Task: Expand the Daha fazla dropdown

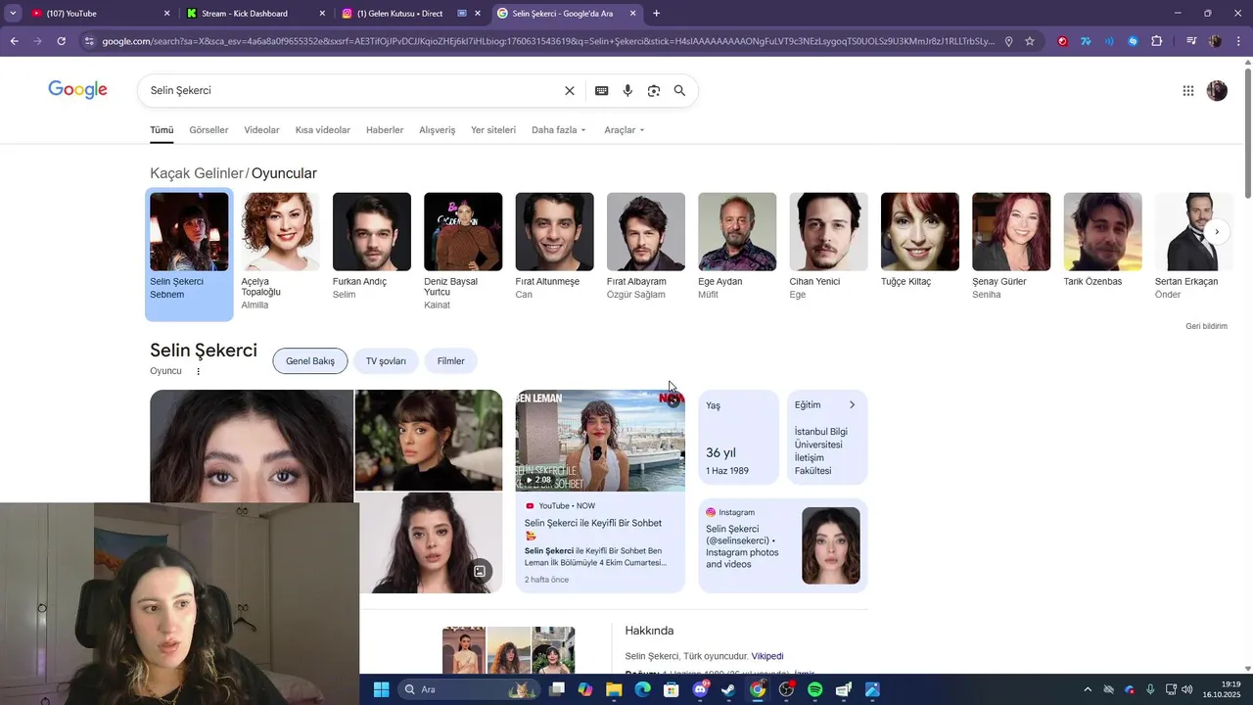Action: pyautogui.click(x=559, y=130)
